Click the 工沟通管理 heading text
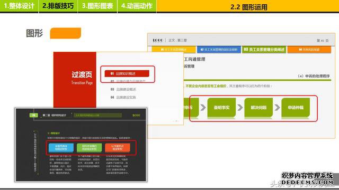The width and height of the screenshot is (339, 190). click(x=194, y=59)
